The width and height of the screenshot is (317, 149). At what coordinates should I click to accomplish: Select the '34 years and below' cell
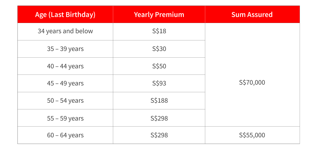pyautogui.click(x=65, y=31)
